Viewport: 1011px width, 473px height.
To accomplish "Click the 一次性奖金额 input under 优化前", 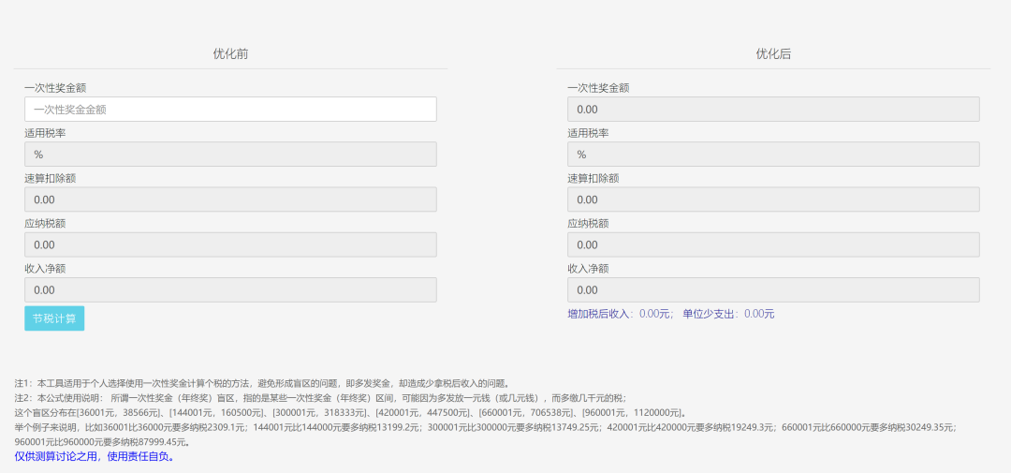I will pyautogui.click(x=230, y=110).
